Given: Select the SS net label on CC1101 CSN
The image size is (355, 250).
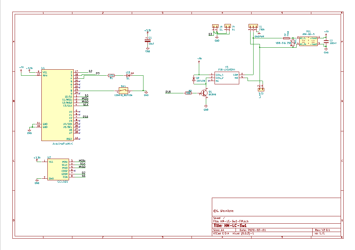Looking at the screenshot, I should [83, 176].
